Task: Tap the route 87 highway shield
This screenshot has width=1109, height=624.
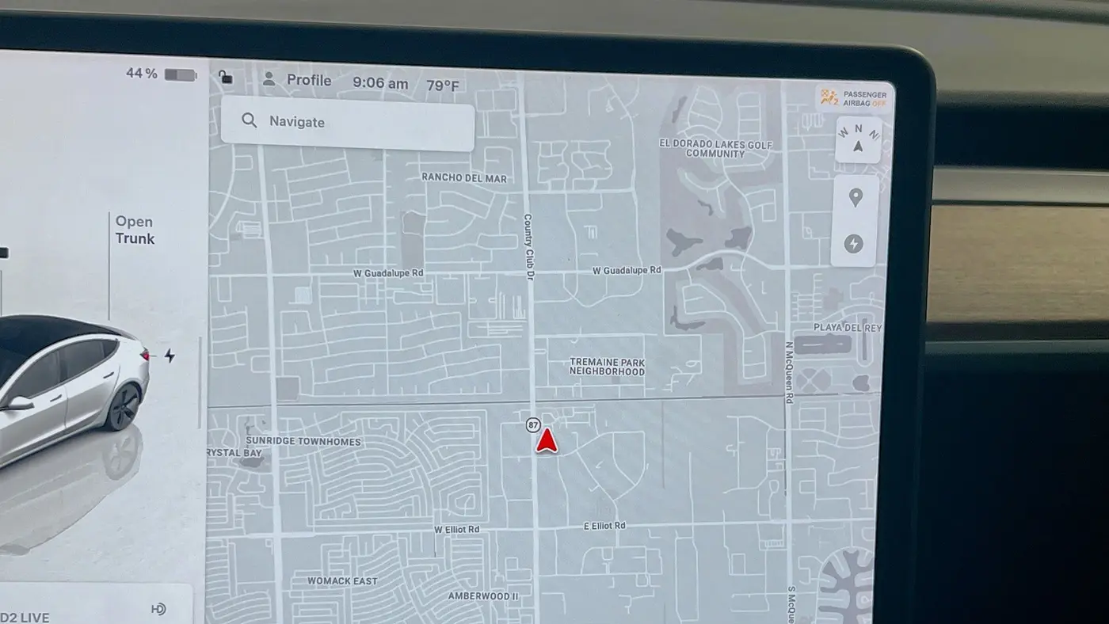Action: [533, 425]
